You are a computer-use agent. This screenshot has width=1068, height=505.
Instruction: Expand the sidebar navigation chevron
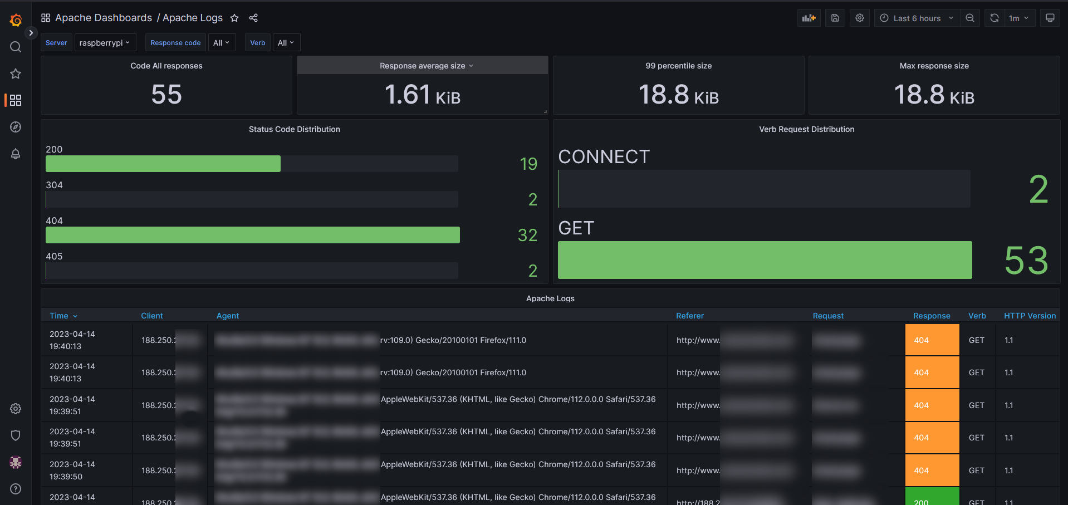[31, 33]
